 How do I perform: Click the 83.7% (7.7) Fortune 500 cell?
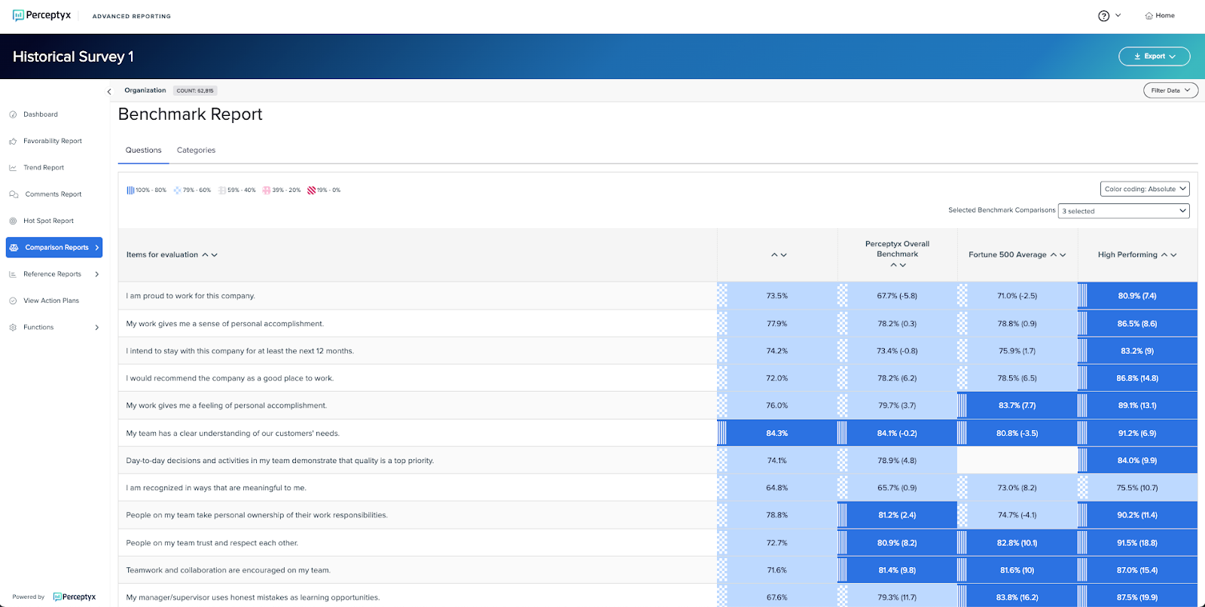pyautogui.click(x=1017, y=405)
